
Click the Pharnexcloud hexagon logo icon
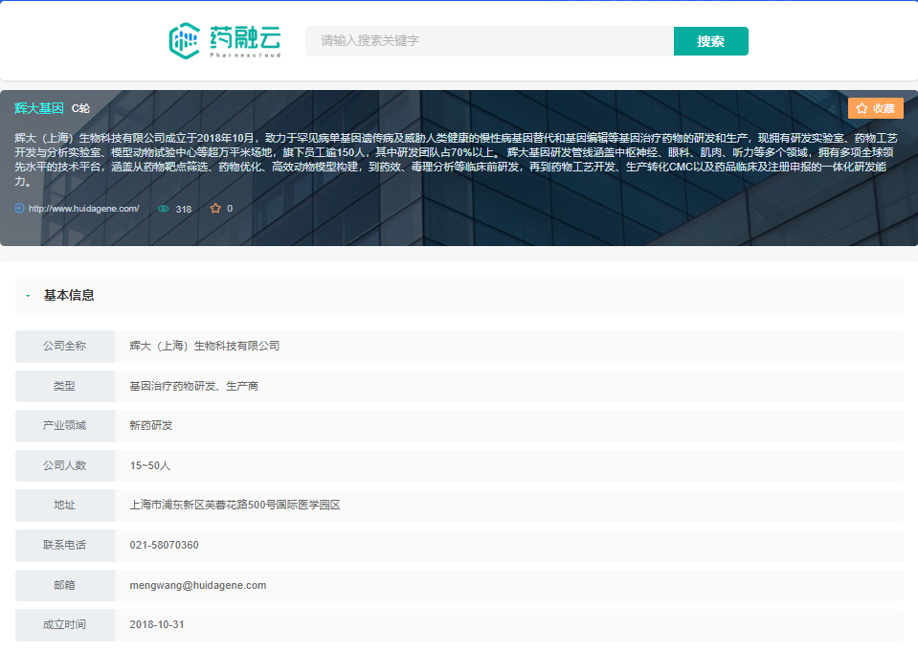[x=185, y=40]
